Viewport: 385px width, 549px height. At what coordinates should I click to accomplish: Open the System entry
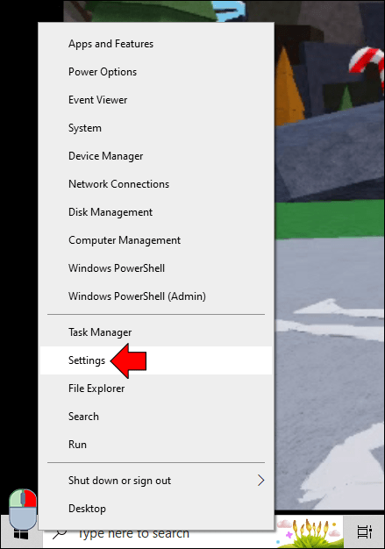tap(156, 128)
